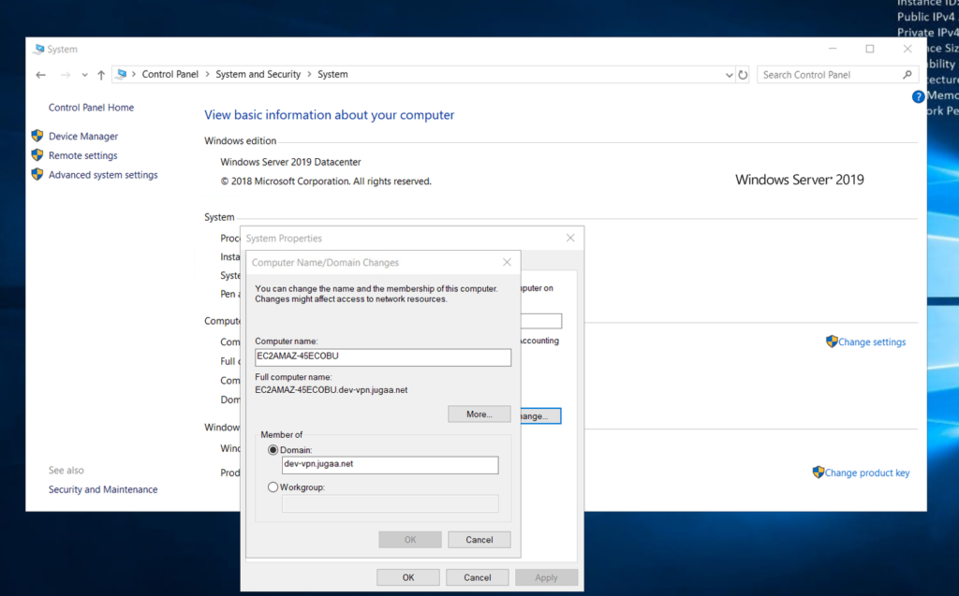Click the shield icon beside Remote settings
The width and height of the screenshot is (959, 596).
click(x=37, y=155)
